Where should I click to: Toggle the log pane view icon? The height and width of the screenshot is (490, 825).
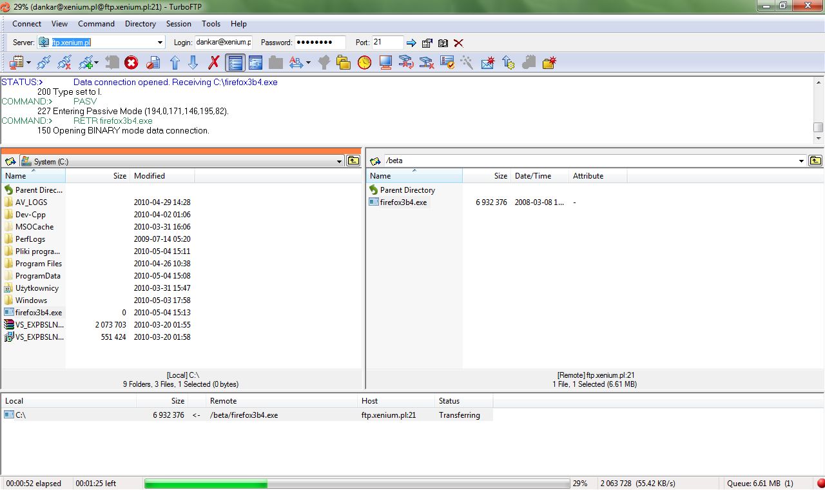tap(235, 63)
